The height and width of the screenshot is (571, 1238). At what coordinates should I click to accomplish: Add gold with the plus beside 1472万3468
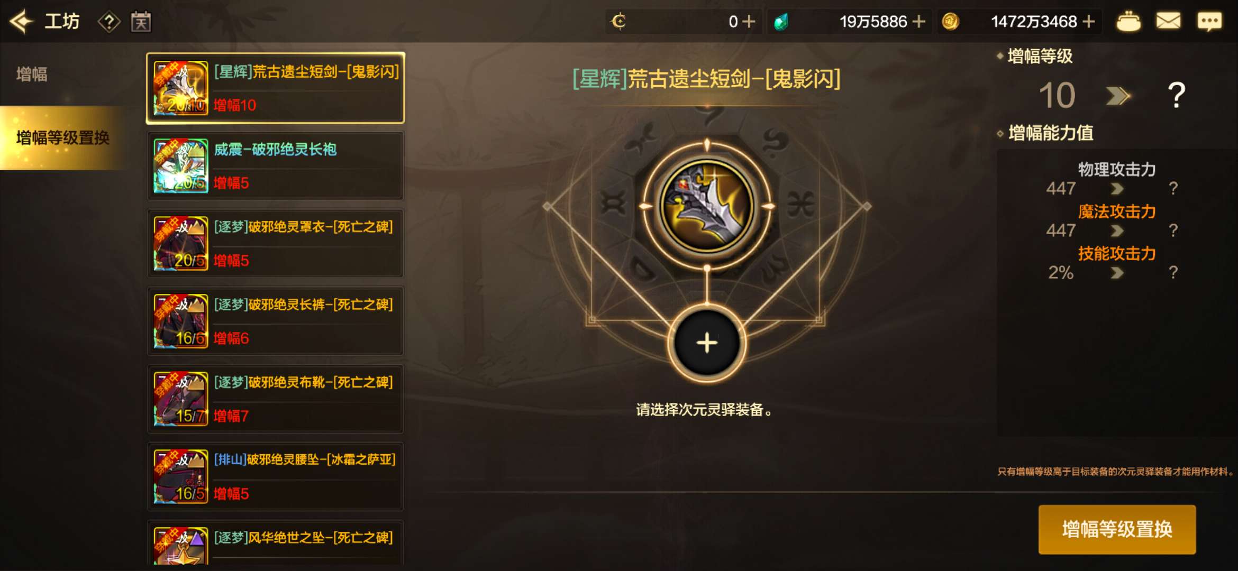point(1088,22)
